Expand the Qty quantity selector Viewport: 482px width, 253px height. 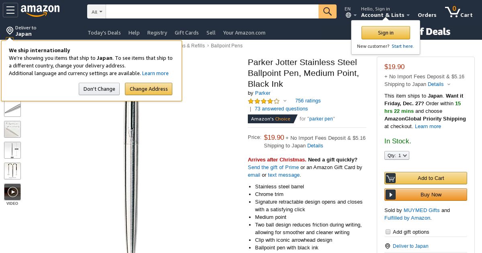397,155
